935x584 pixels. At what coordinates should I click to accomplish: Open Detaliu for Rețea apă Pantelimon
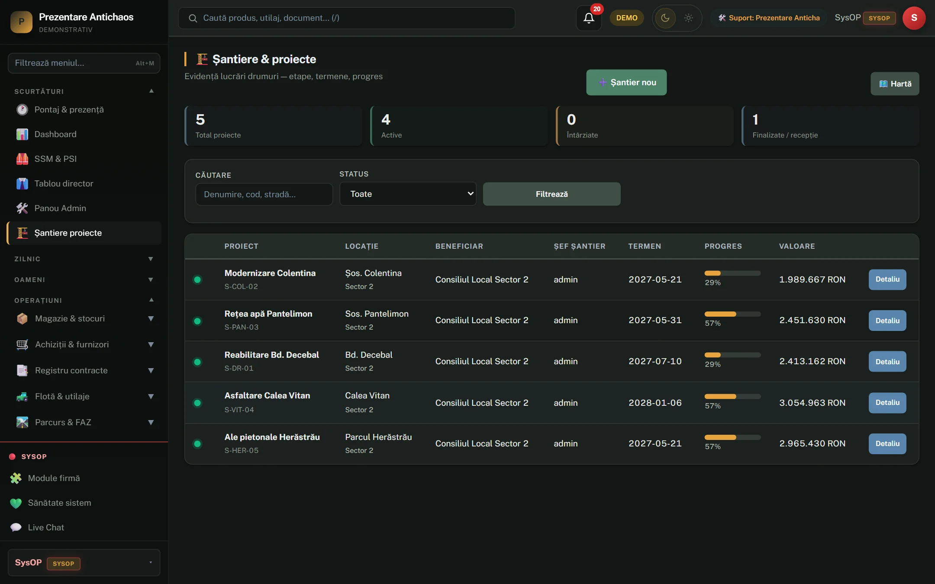point(887,321)
